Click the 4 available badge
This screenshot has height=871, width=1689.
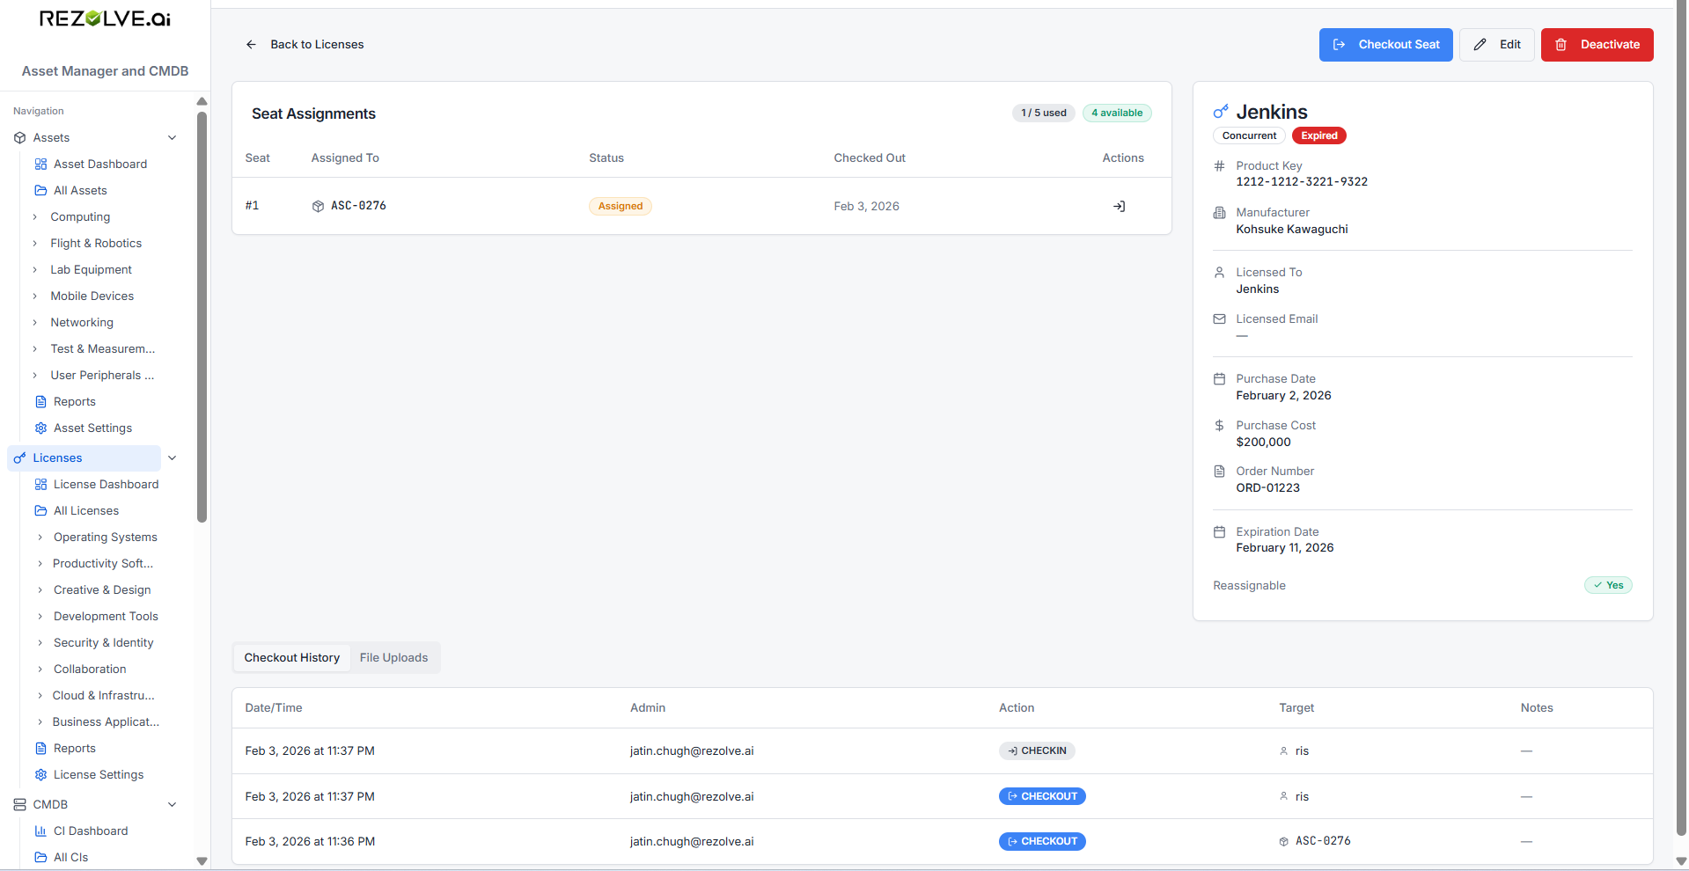point(1117,113)
